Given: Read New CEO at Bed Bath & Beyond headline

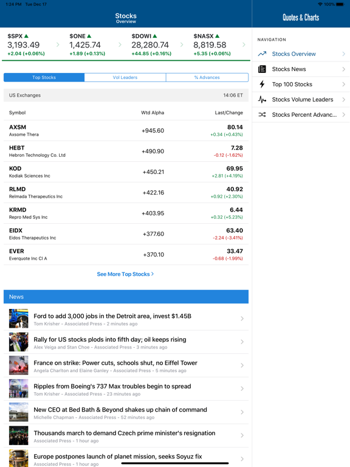Looking at the screenshot, I should tap(120, 409).
